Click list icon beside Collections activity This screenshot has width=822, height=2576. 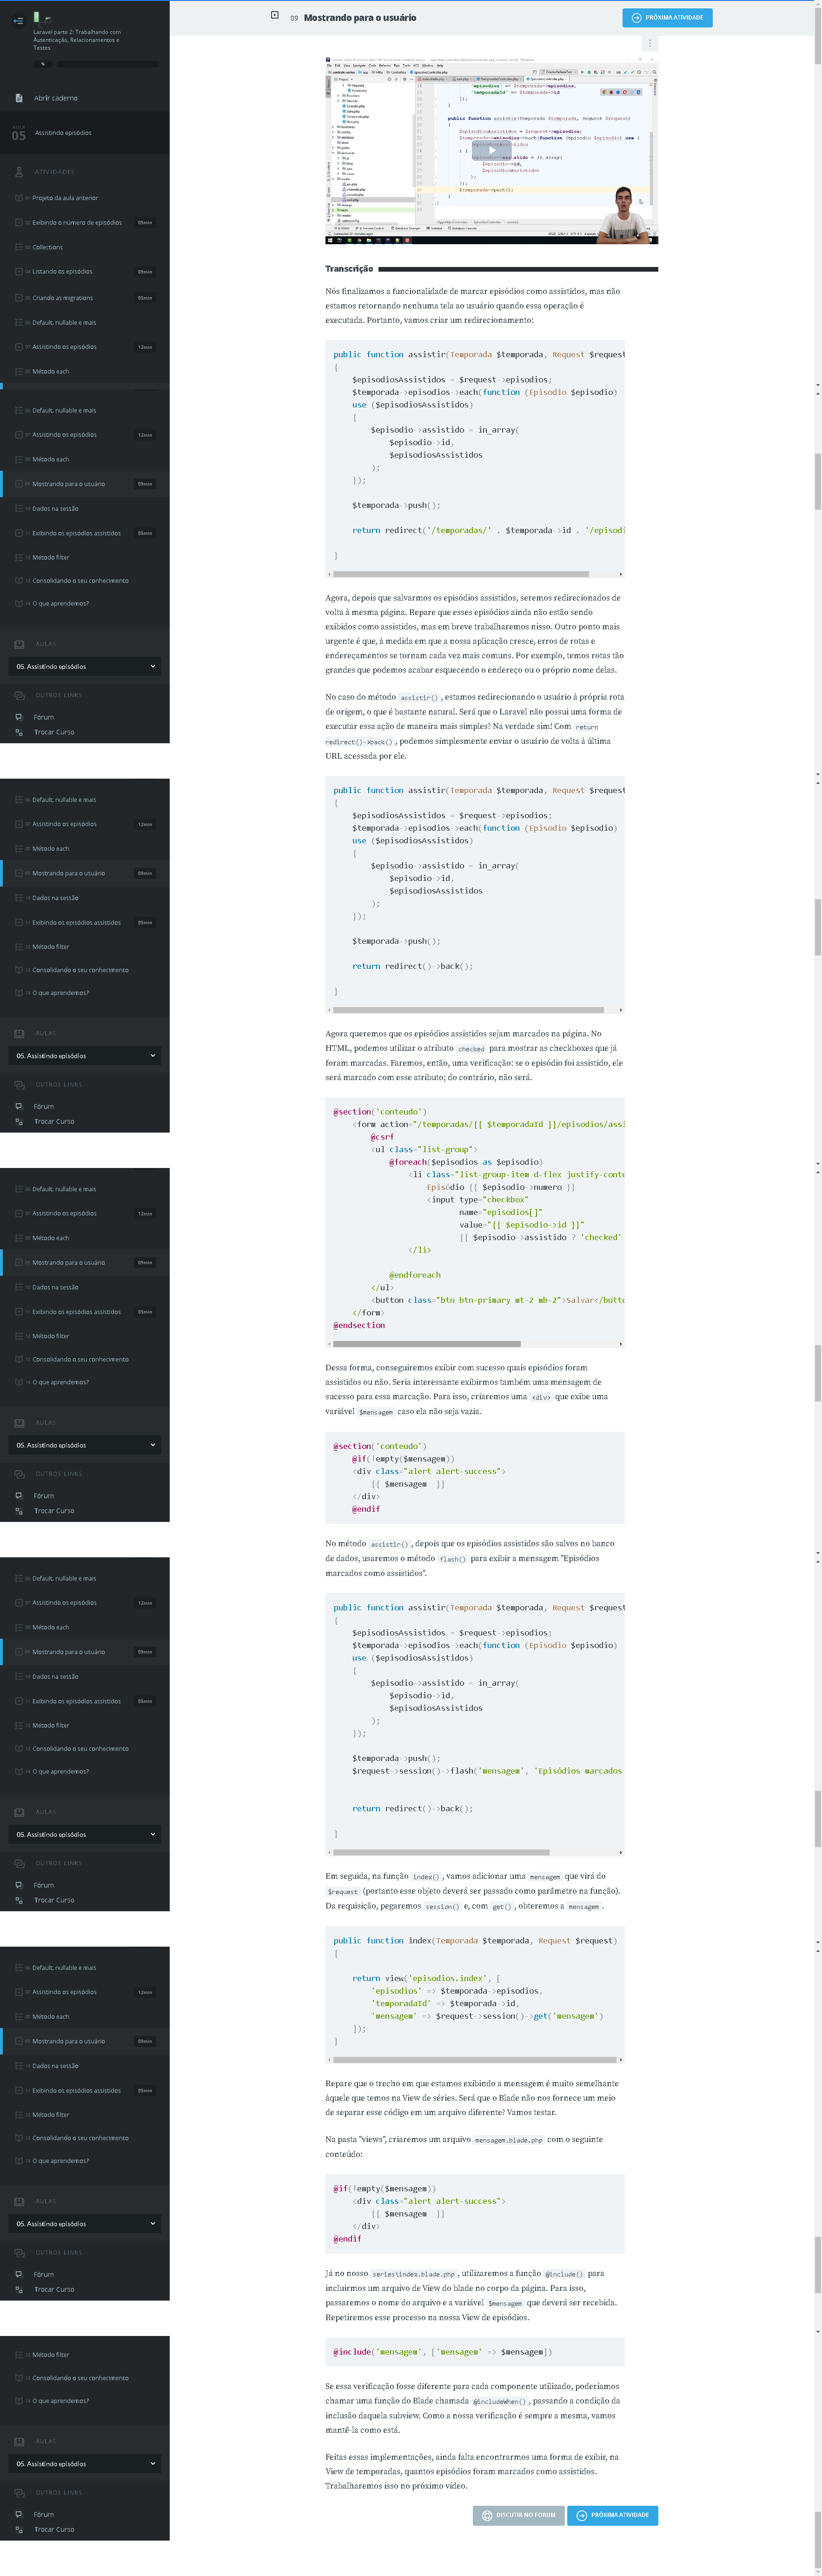(x=19, y=247)
